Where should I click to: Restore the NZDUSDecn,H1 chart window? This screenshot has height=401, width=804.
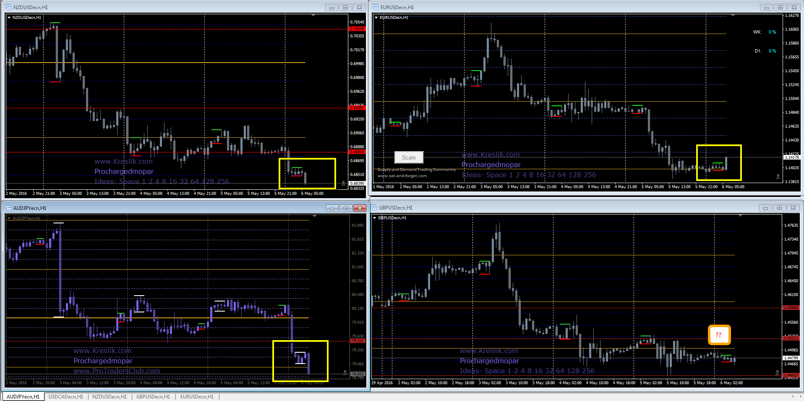pos(345,7)
